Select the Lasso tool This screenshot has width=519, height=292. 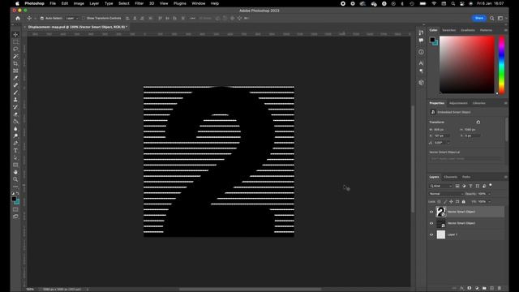click(15, 49)
